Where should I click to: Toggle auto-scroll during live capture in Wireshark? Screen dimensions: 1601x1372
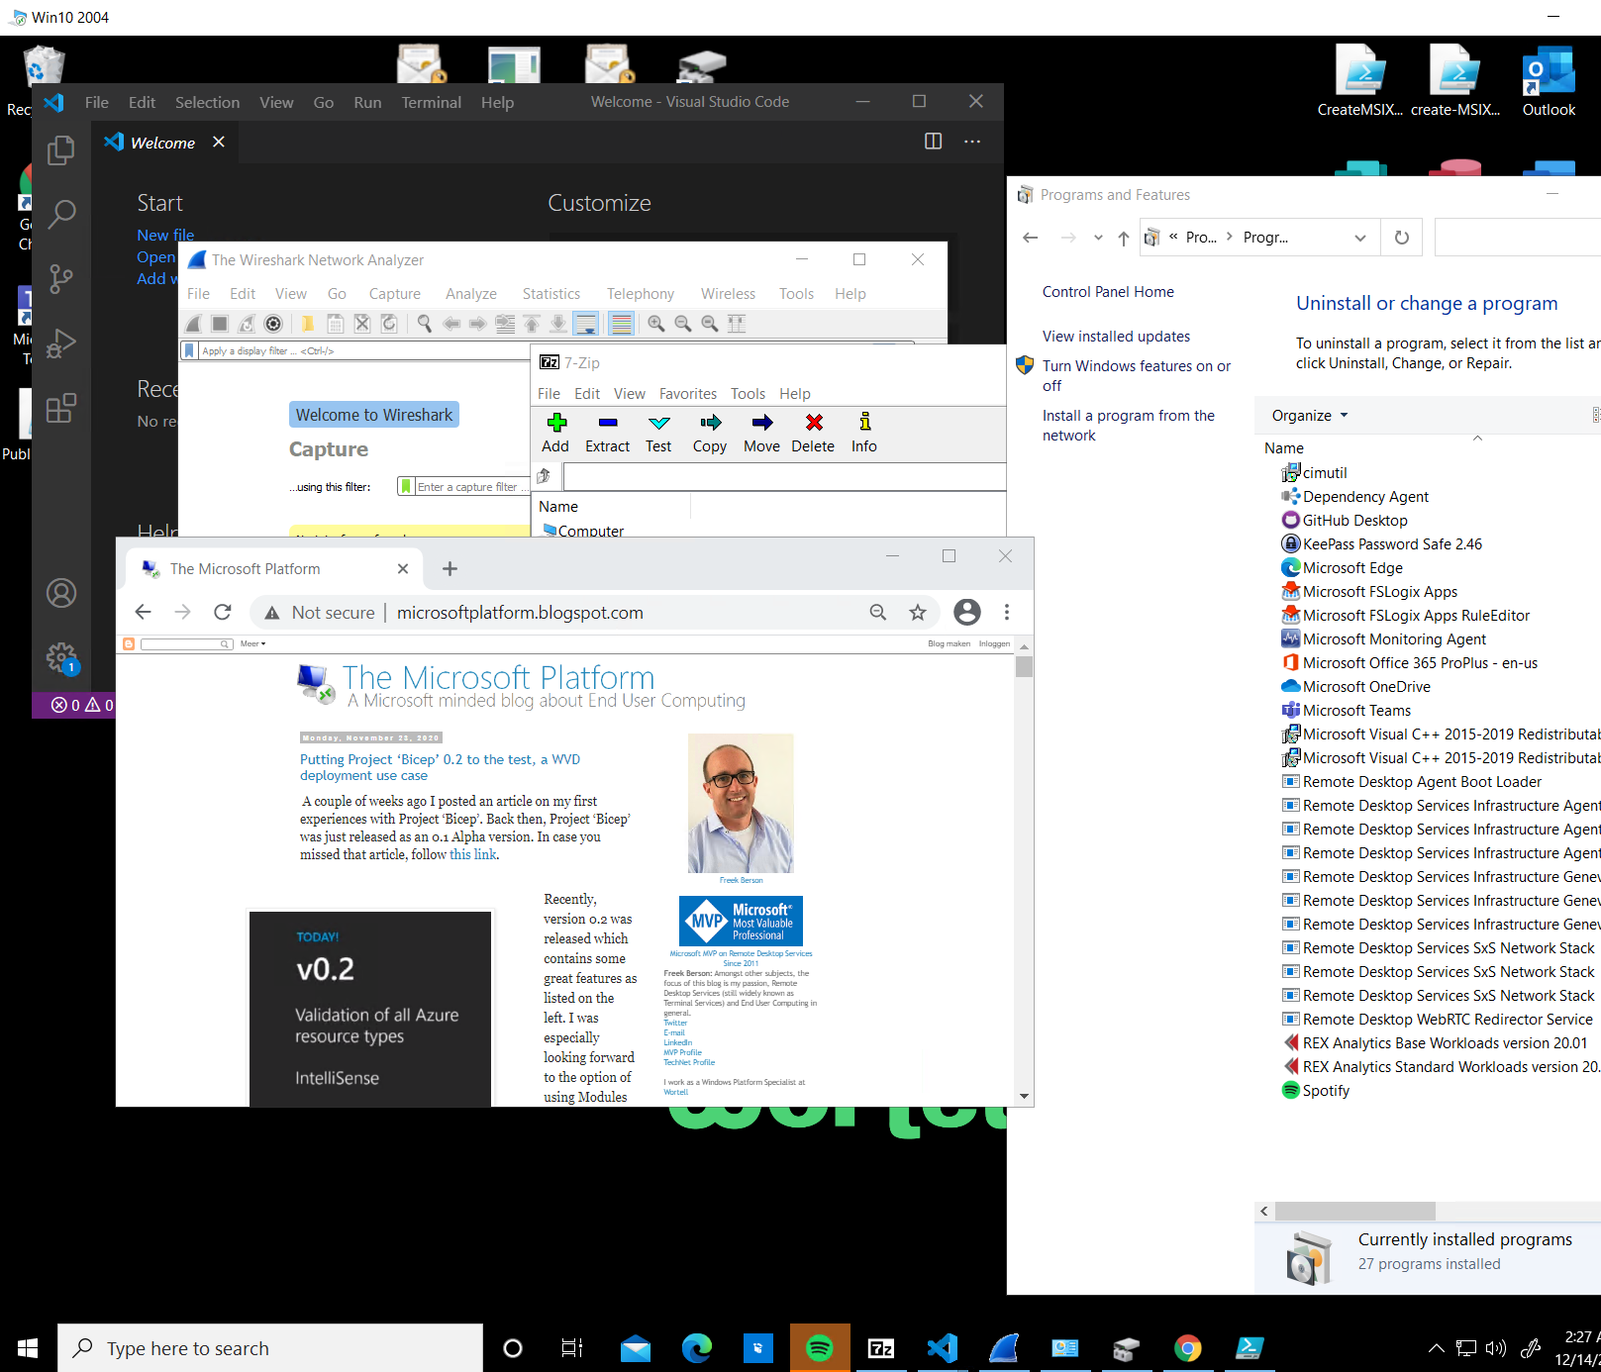pos(586,324)
